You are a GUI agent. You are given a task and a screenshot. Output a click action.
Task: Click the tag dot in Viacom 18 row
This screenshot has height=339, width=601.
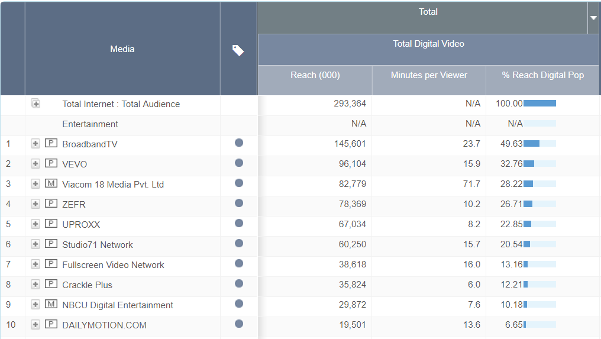(x=239, y=183)
